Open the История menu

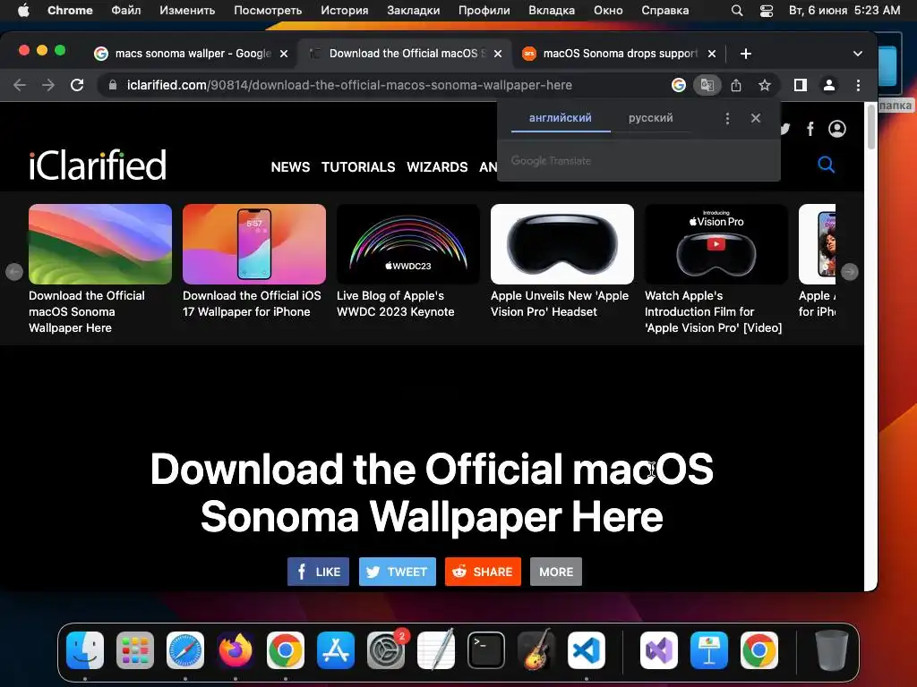click(x=345, y=11)
